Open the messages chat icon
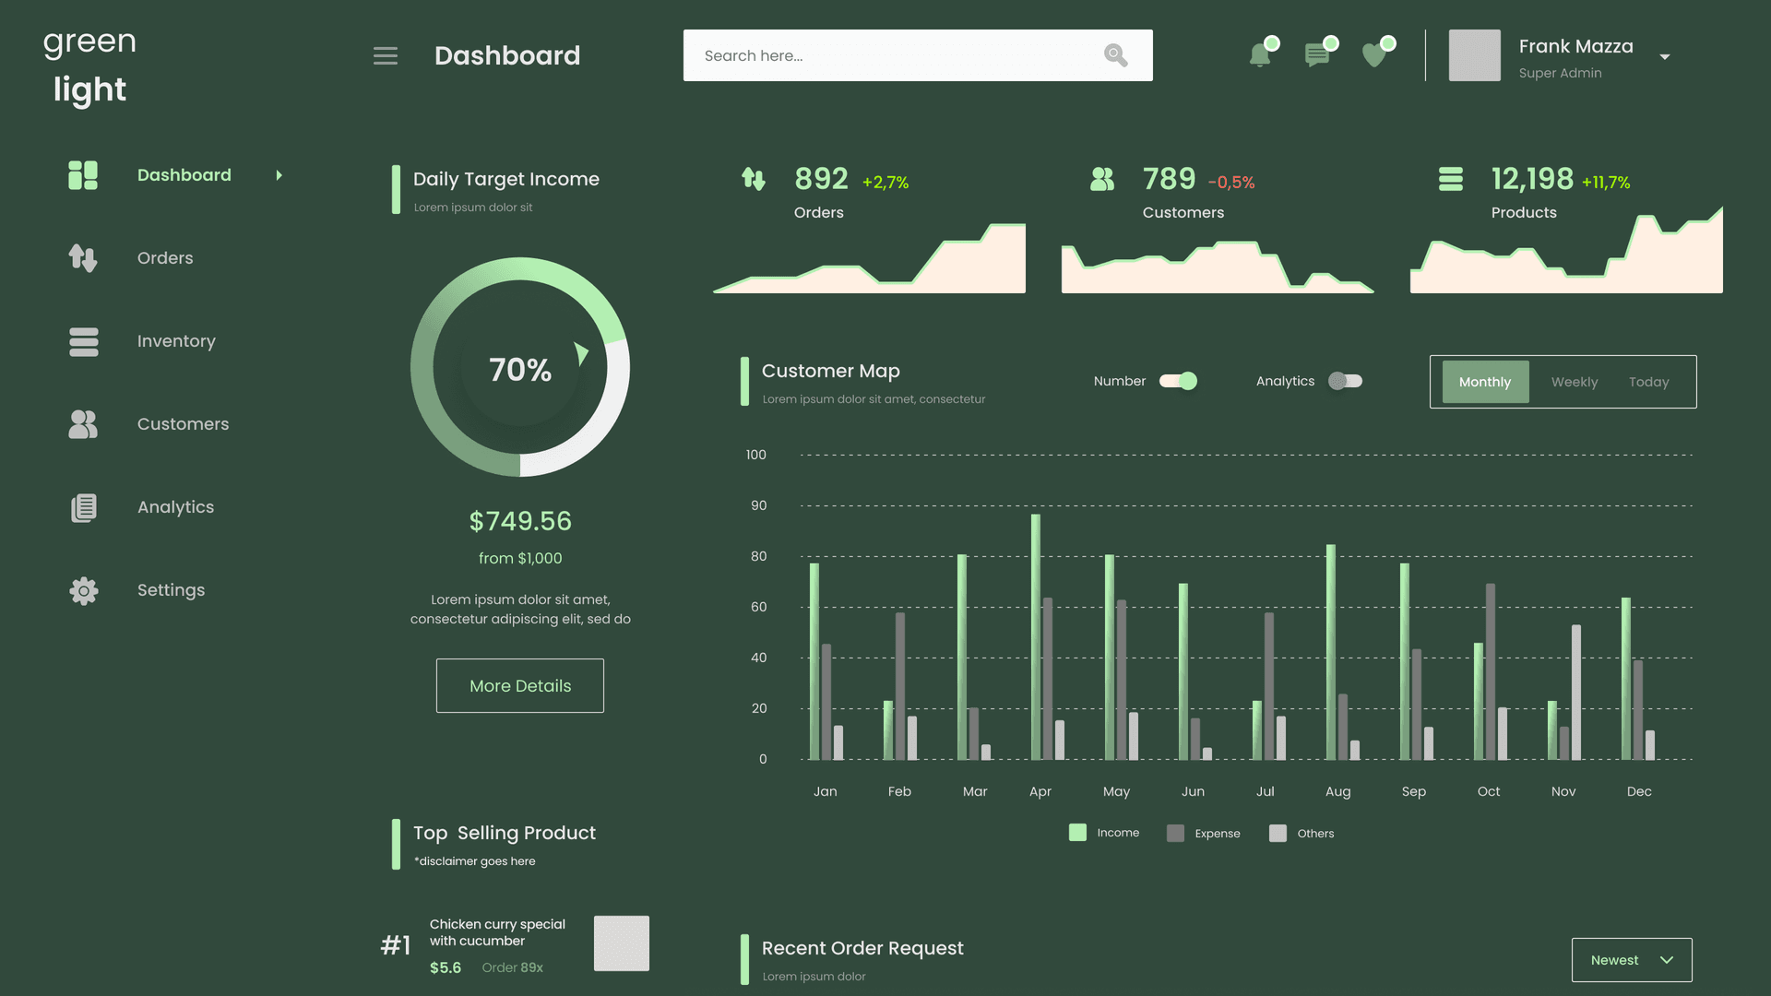Image resolution: width=1771 pixels, height=996 pixels. (x=1318, y=55)
